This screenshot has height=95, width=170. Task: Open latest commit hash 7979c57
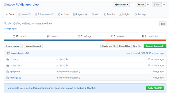[144, 53]
